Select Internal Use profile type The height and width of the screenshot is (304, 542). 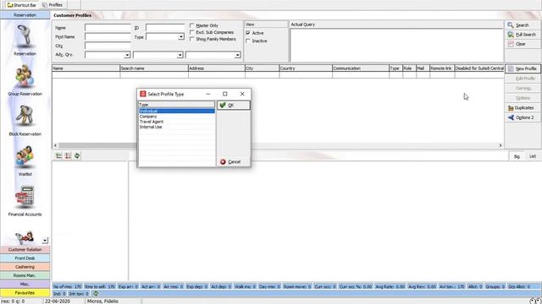click(177, 127)
